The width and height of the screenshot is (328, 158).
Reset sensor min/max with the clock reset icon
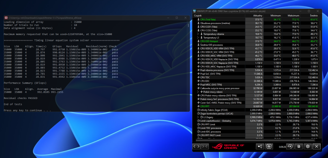[290, 147]
